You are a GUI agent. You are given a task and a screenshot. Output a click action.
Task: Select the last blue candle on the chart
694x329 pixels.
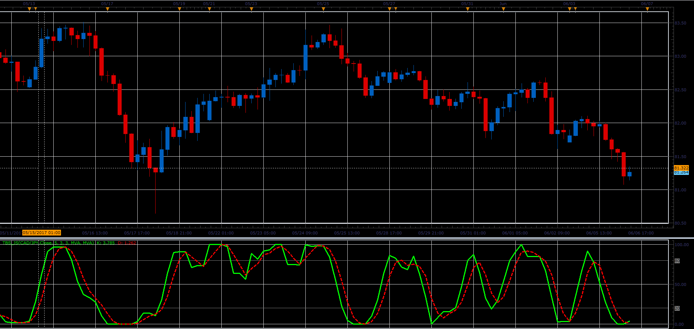coord(629,174)
